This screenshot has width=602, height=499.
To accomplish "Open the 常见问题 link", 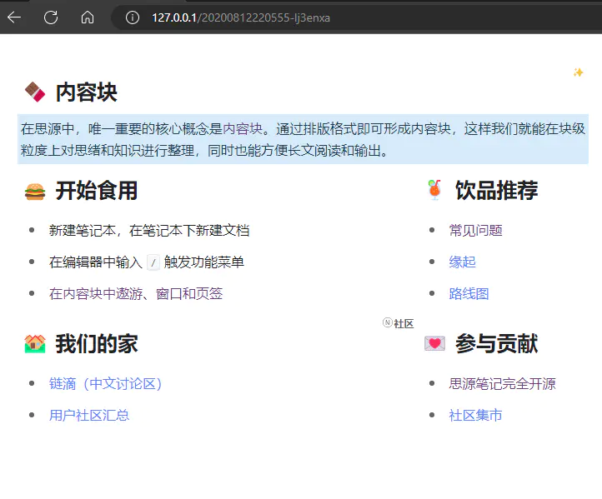I will point(475,231).
